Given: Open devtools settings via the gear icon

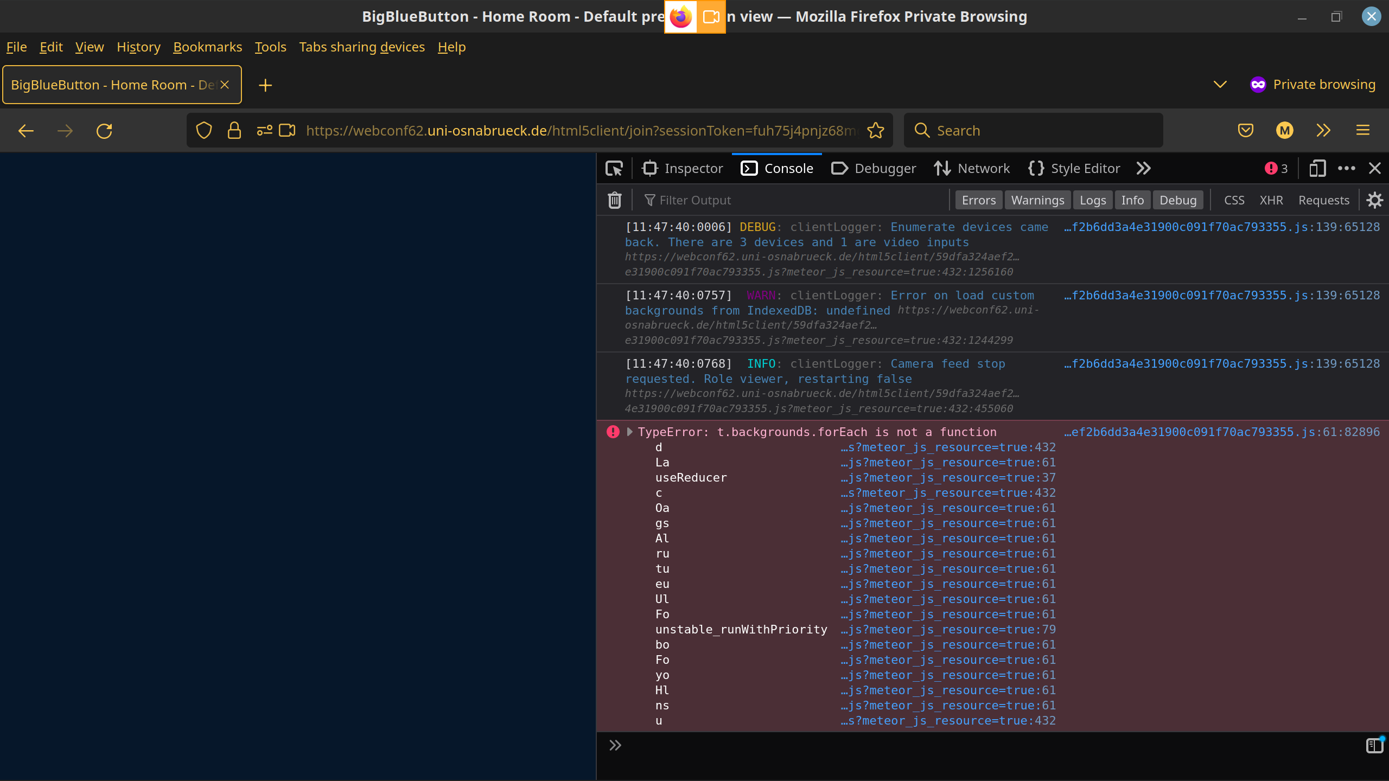Looking at the screenshot, I should [1374, 200].
